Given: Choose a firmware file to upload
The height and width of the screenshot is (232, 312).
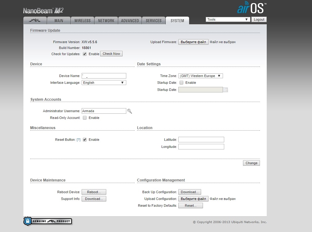Looking at the screenshot, I should [x=193, y=42].
